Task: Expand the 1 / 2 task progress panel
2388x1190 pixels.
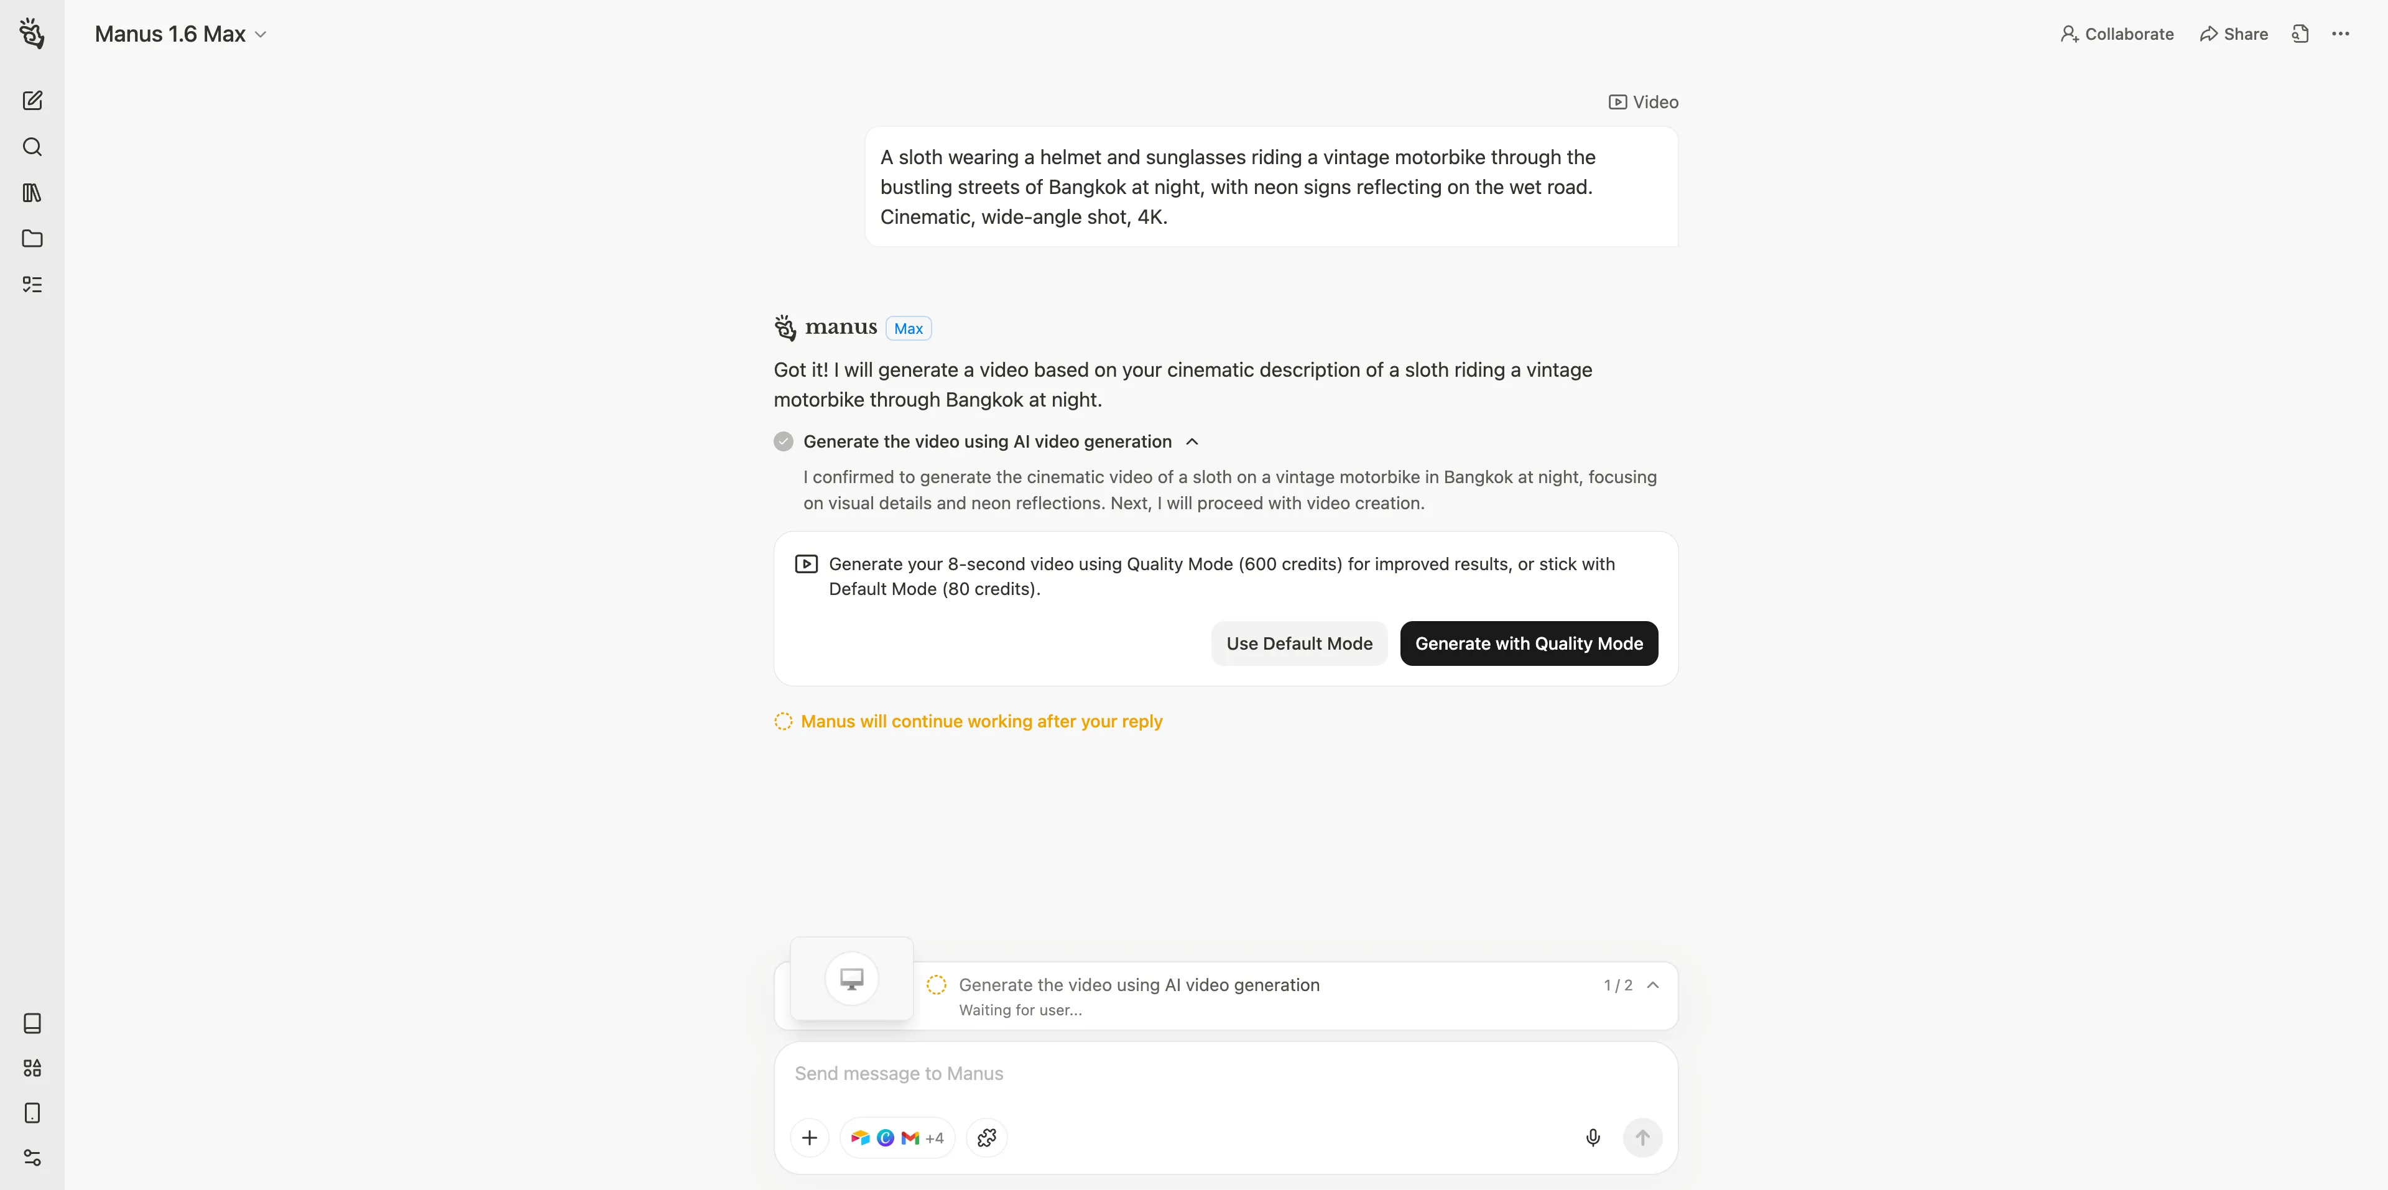Action: (1653, 985)
